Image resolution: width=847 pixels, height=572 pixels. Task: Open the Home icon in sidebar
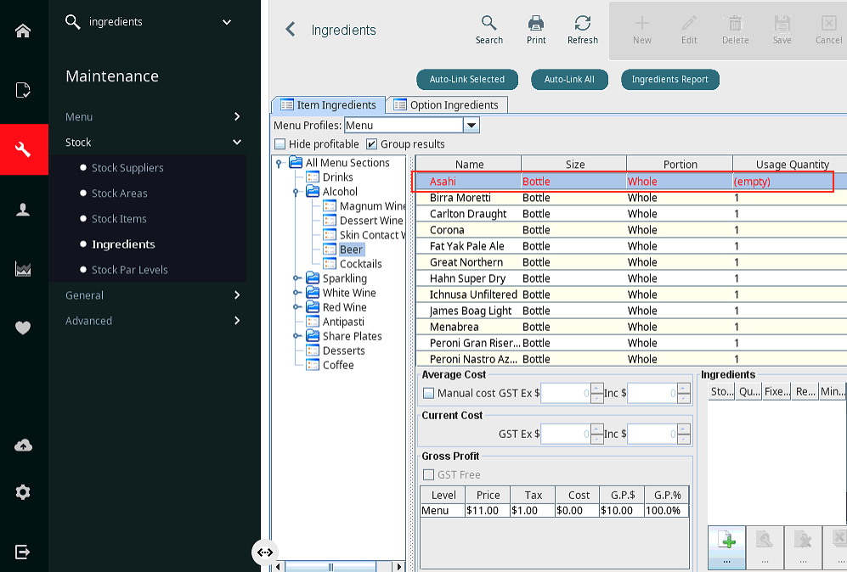[23, 31]
